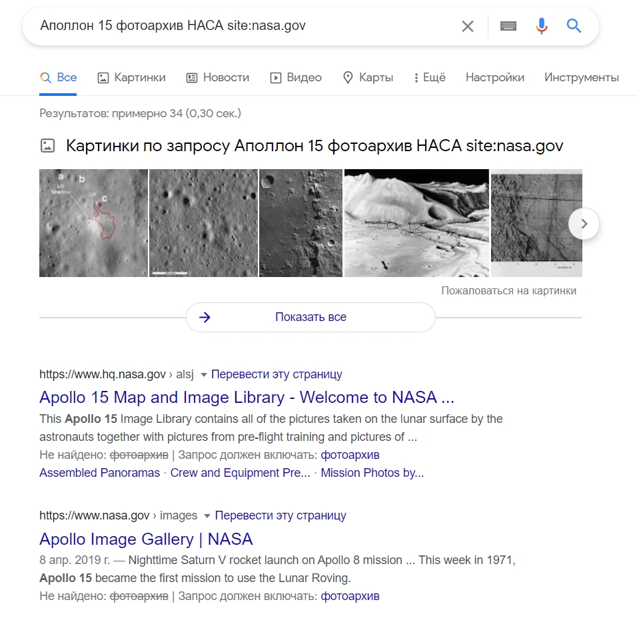Click Пожаловаться на картинки link

pos(508,290)
